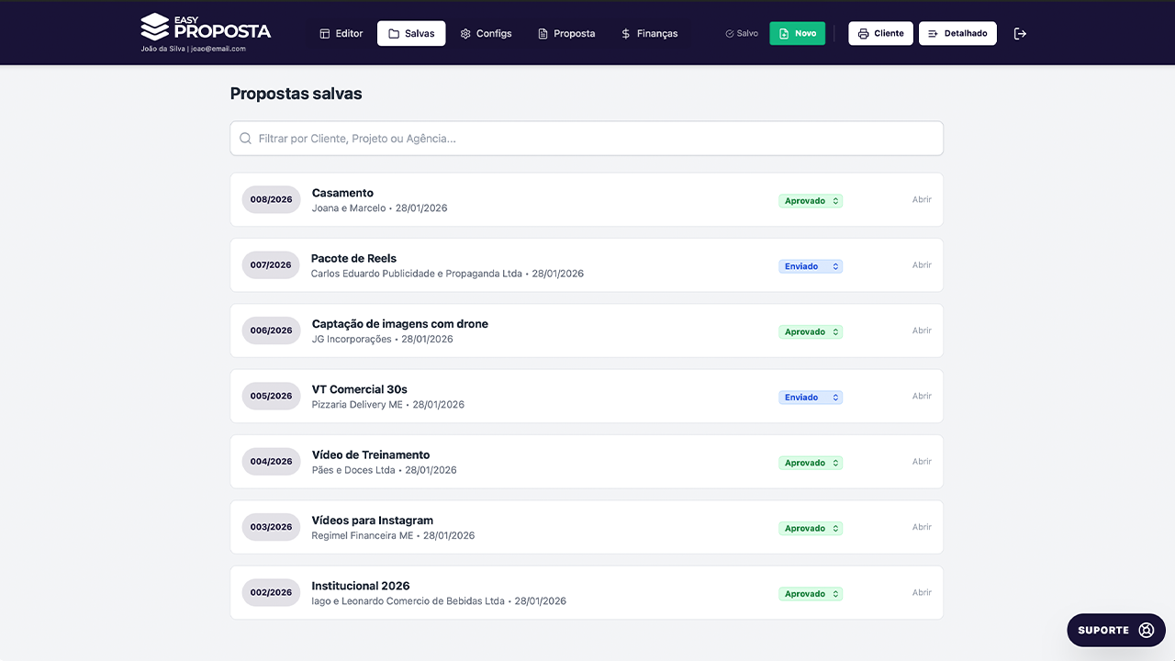Click the Salvo saved status indicator
Viewport: 1175px width, 661px height.
point(742,34)
